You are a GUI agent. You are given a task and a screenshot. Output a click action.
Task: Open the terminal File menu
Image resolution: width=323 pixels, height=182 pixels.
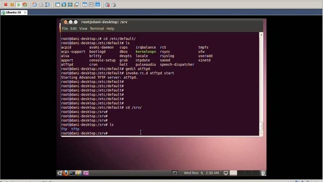coord(65,28)
